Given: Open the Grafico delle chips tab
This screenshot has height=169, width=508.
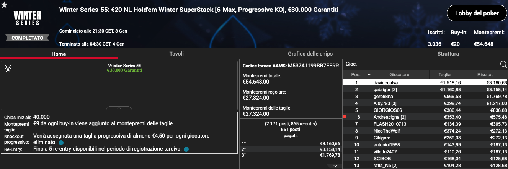Looking at the screenshot, I should coord(310,54).
